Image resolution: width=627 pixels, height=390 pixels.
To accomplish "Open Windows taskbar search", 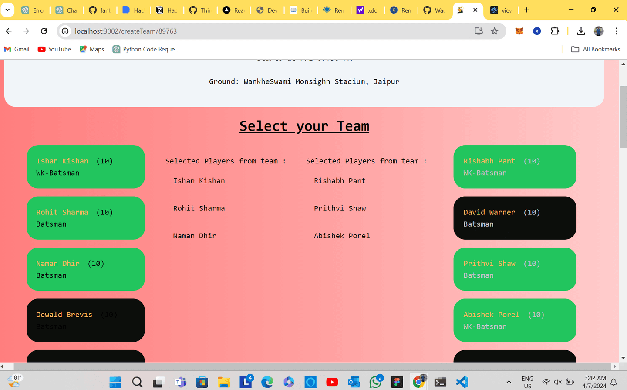I will pyautogui.click(x=137, y=382).
